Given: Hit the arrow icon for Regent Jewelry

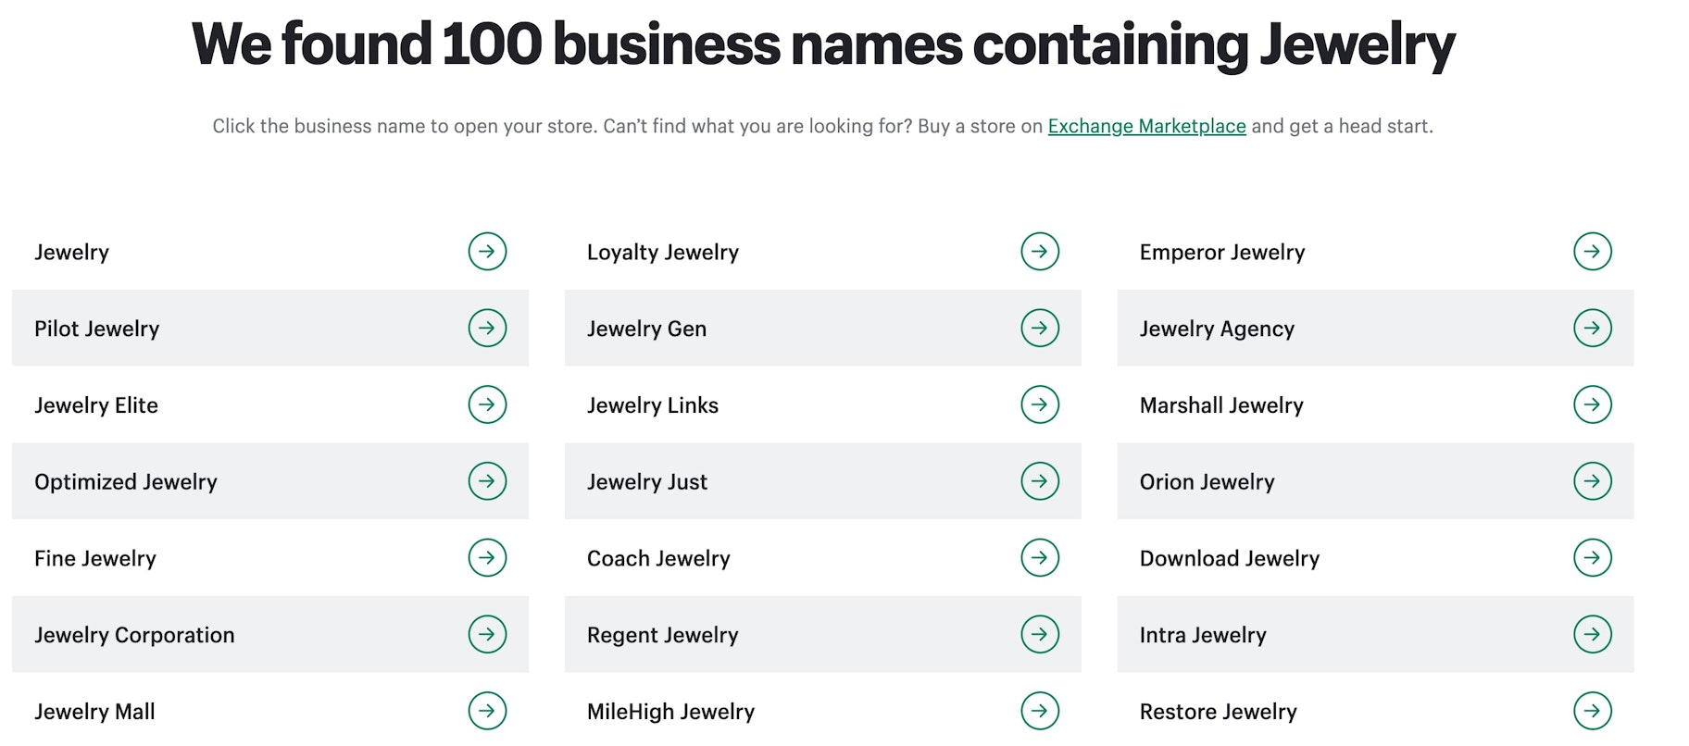Looking at the screenshot, I should (x=1040, y=634).
